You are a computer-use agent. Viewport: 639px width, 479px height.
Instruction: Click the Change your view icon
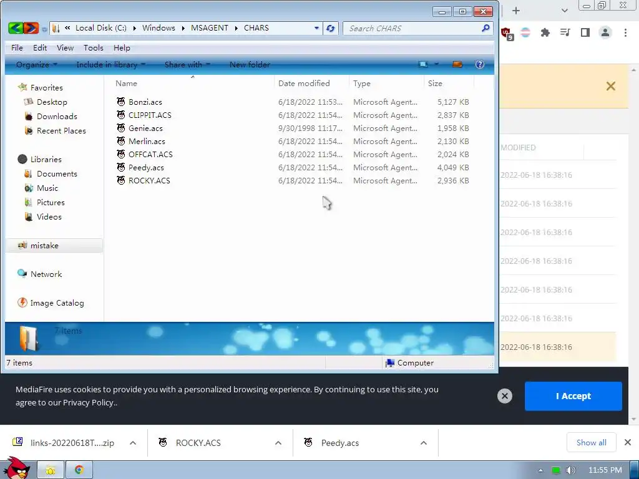pyautogui.click(x=424, y=64)
